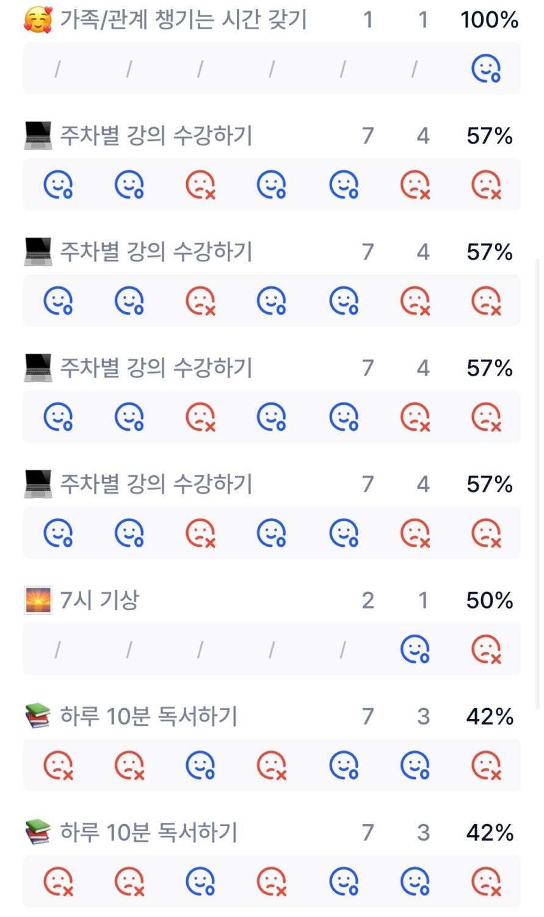Toggle the third-day blue smiley in the upper 독서하기 row
The width and height of the screenshot is (544, 917).
(201, 765)
